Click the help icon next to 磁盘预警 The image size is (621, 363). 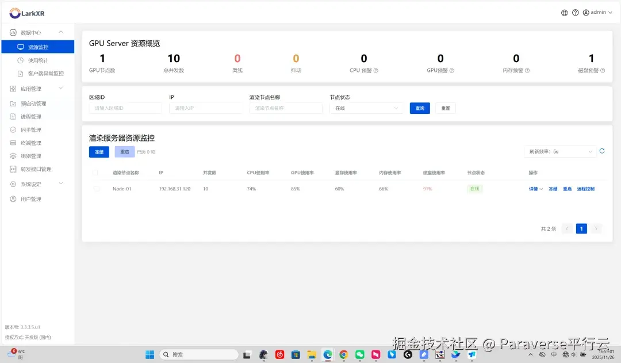point(603,71)
